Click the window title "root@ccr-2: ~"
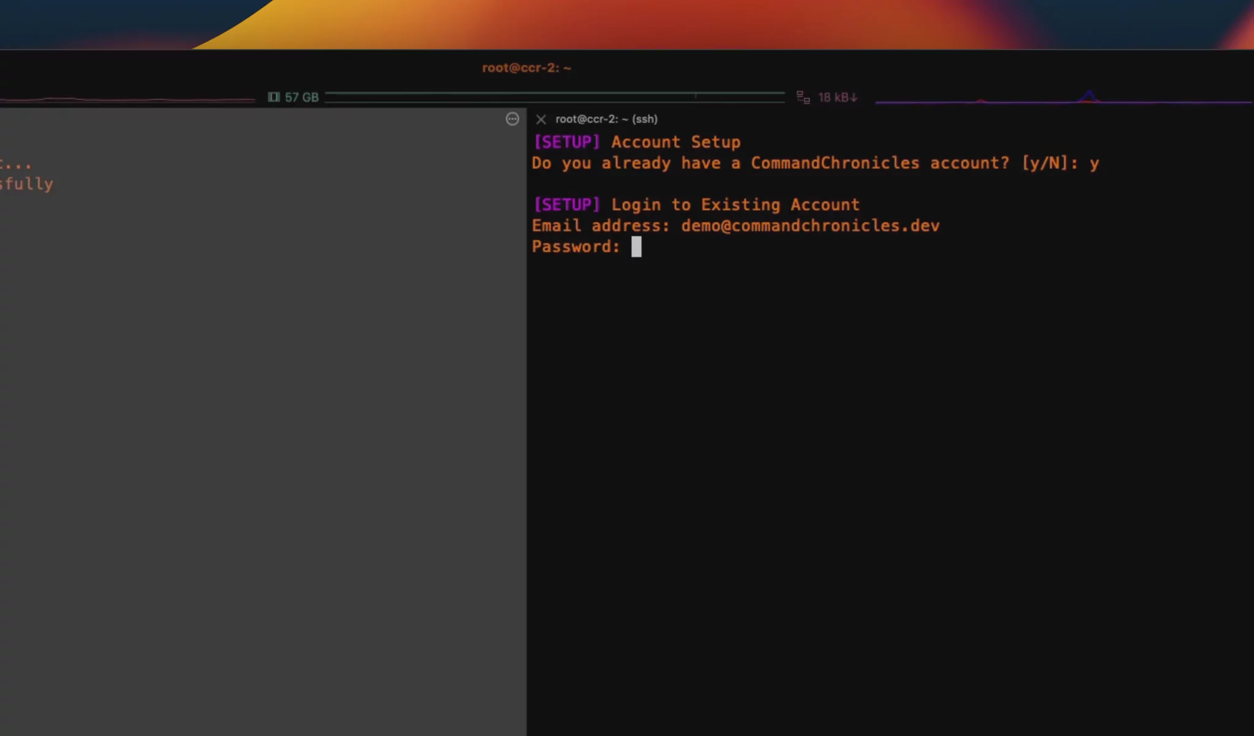This screenshot has width=1254, height=736. [x=527, y=68]
